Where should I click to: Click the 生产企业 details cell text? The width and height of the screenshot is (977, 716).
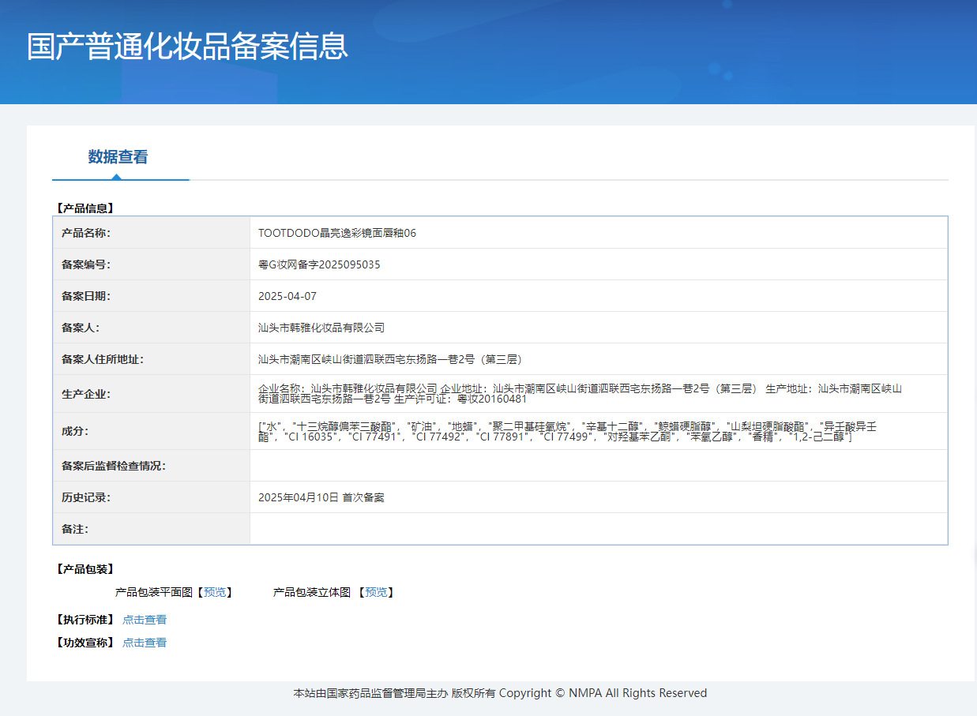[579, 393]
